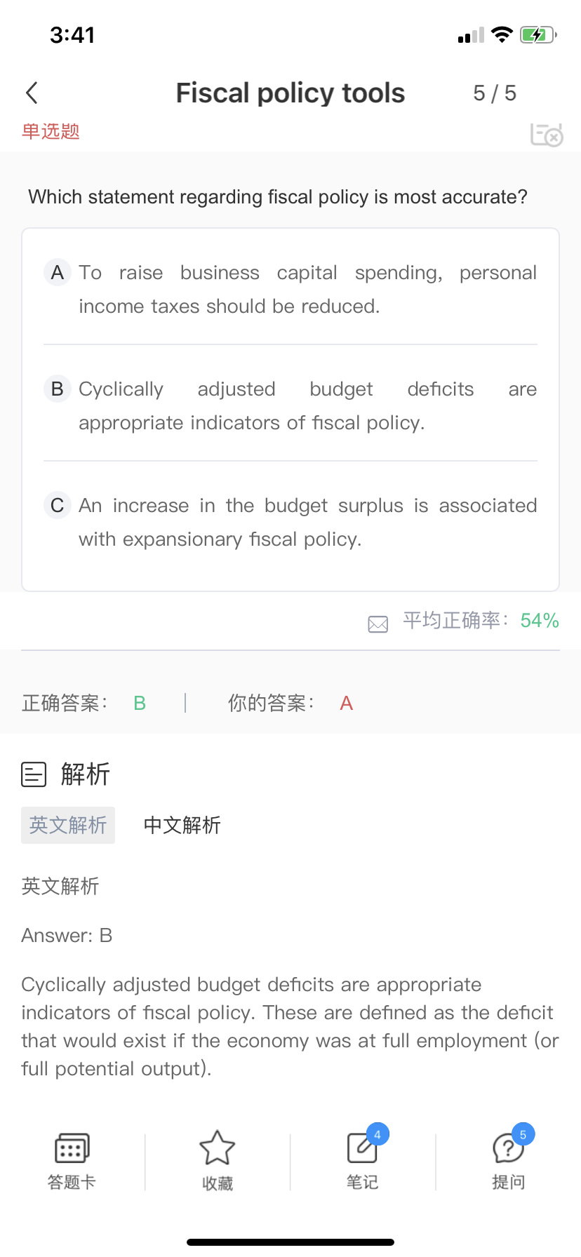The image size is (581, 1257).
Task: Open ask question (提问) icon
Action: pyautogui.click(x=509, y=1159)
